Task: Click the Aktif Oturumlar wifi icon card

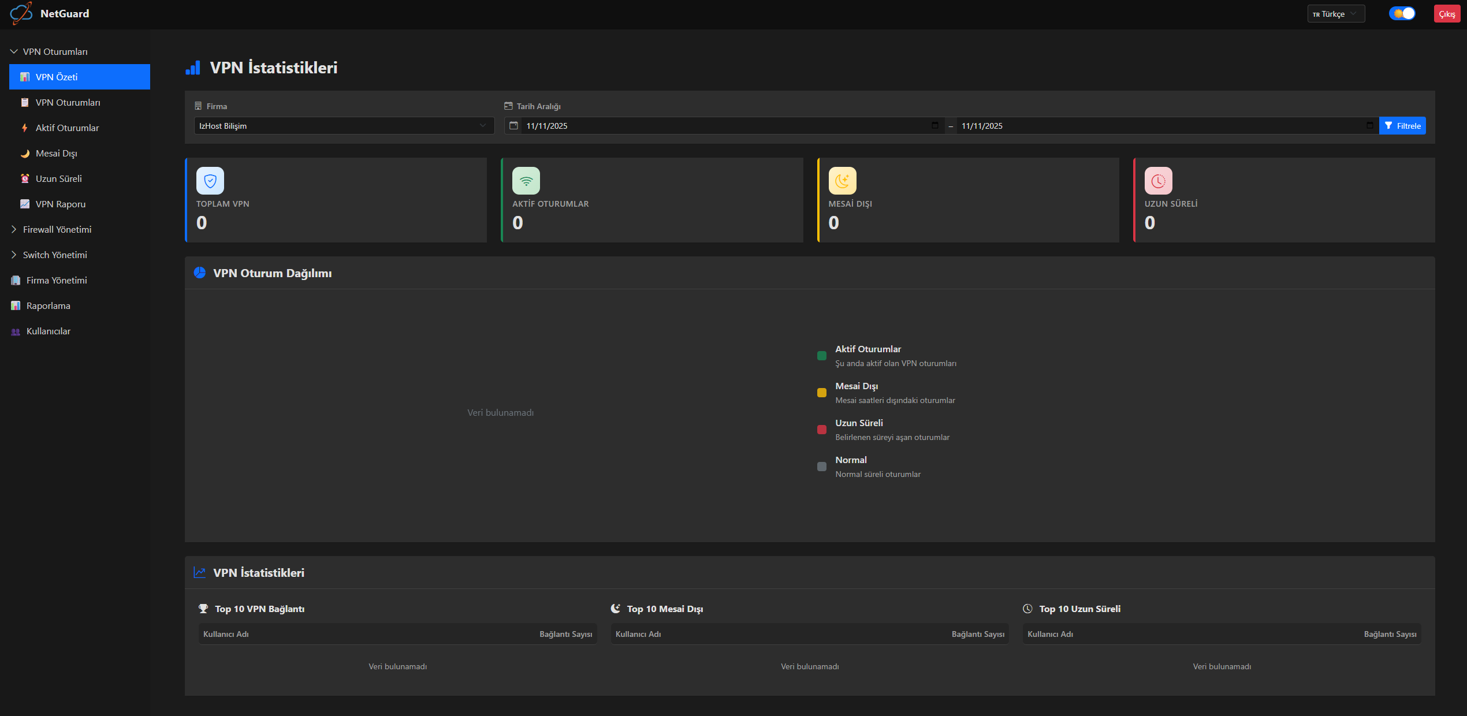Action: pos(526,180)
